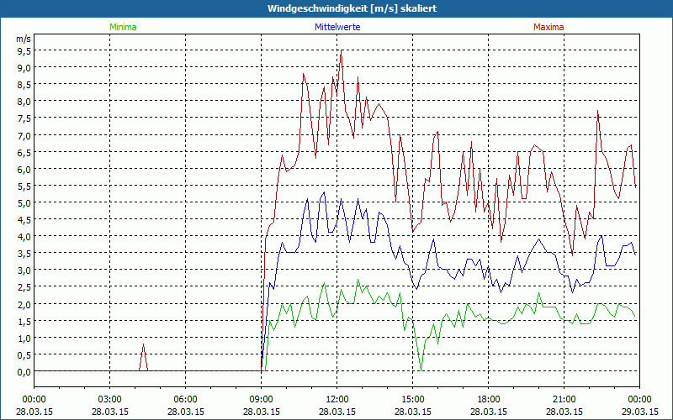The image size is (673, 420).
Task: Select the red Maxima legend label
Action: tap(548, 27)
